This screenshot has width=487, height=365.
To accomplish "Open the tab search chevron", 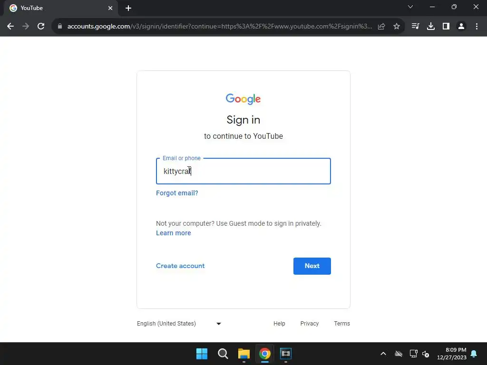I will 410,7.
